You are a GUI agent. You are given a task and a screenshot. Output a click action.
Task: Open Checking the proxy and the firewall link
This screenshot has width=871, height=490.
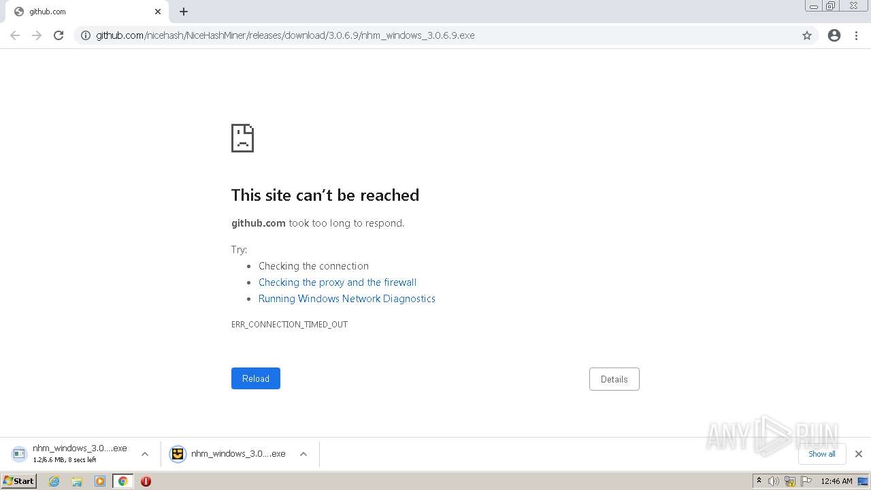(338, 282)
